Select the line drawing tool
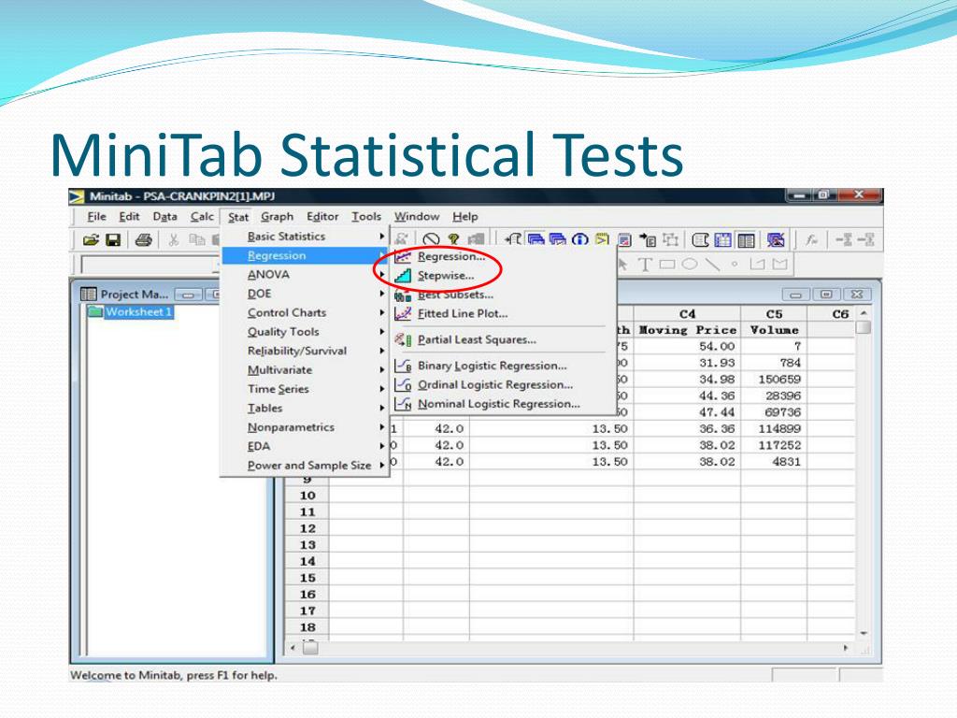The width and height of the screenshot is (957, 718). pos(712,265)
